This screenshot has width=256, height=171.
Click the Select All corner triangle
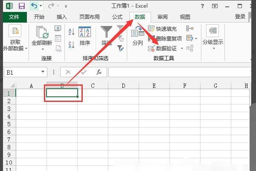click(12, 85)
